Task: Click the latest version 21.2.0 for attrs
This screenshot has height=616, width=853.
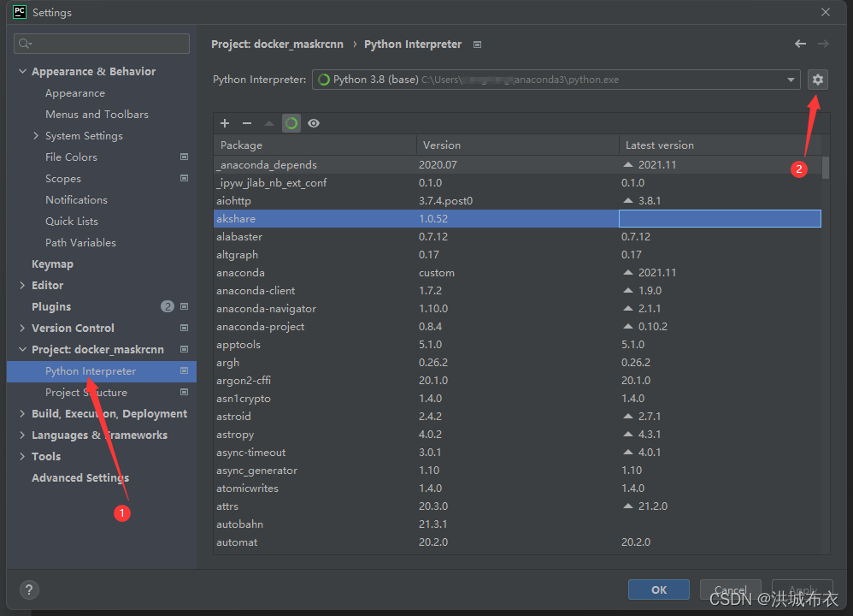Action: point(652,506)
